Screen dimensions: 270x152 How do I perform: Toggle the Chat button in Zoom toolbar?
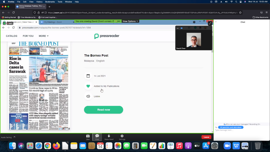(x=97, y=137)
